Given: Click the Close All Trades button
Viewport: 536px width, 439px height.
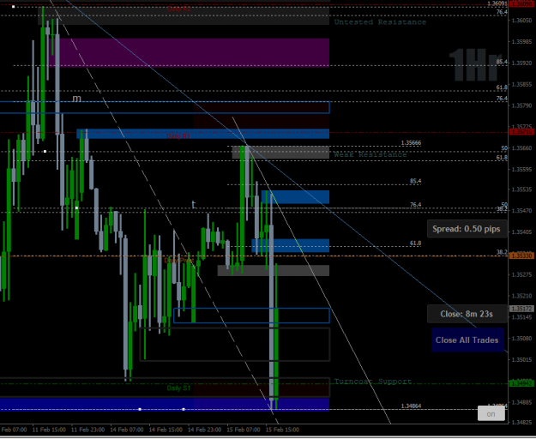Looking at the screenshot, I should 467,340.
